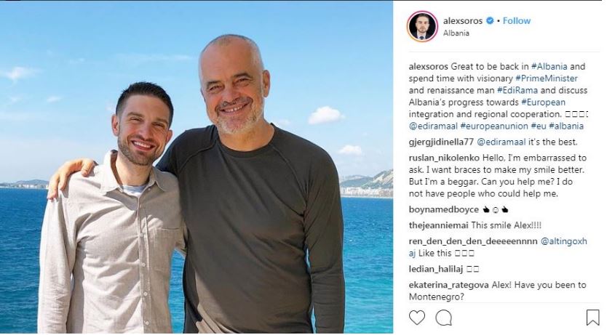Open the #europeanunion hashtag
The width and height of the screenshot is (607, 335).
tap(494, 126)
